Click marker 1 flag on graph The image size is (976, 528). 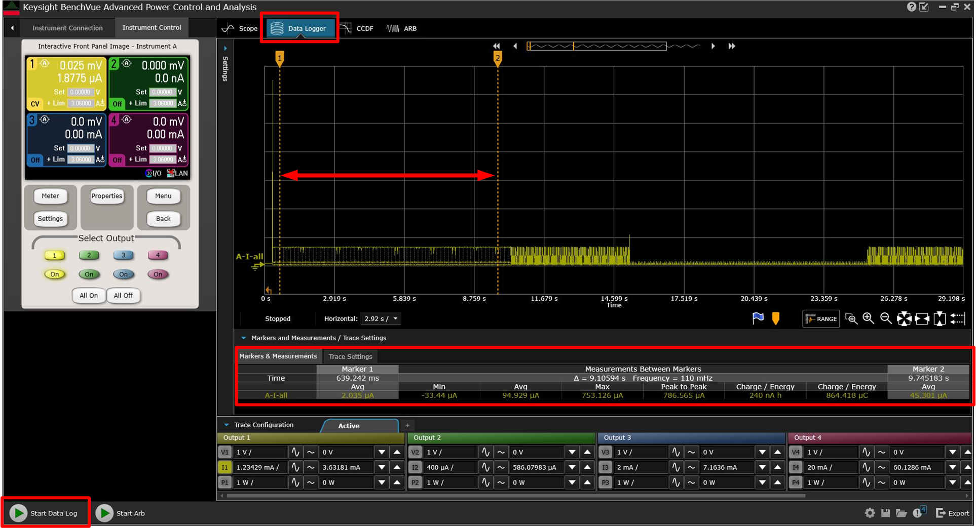(279, 58)
